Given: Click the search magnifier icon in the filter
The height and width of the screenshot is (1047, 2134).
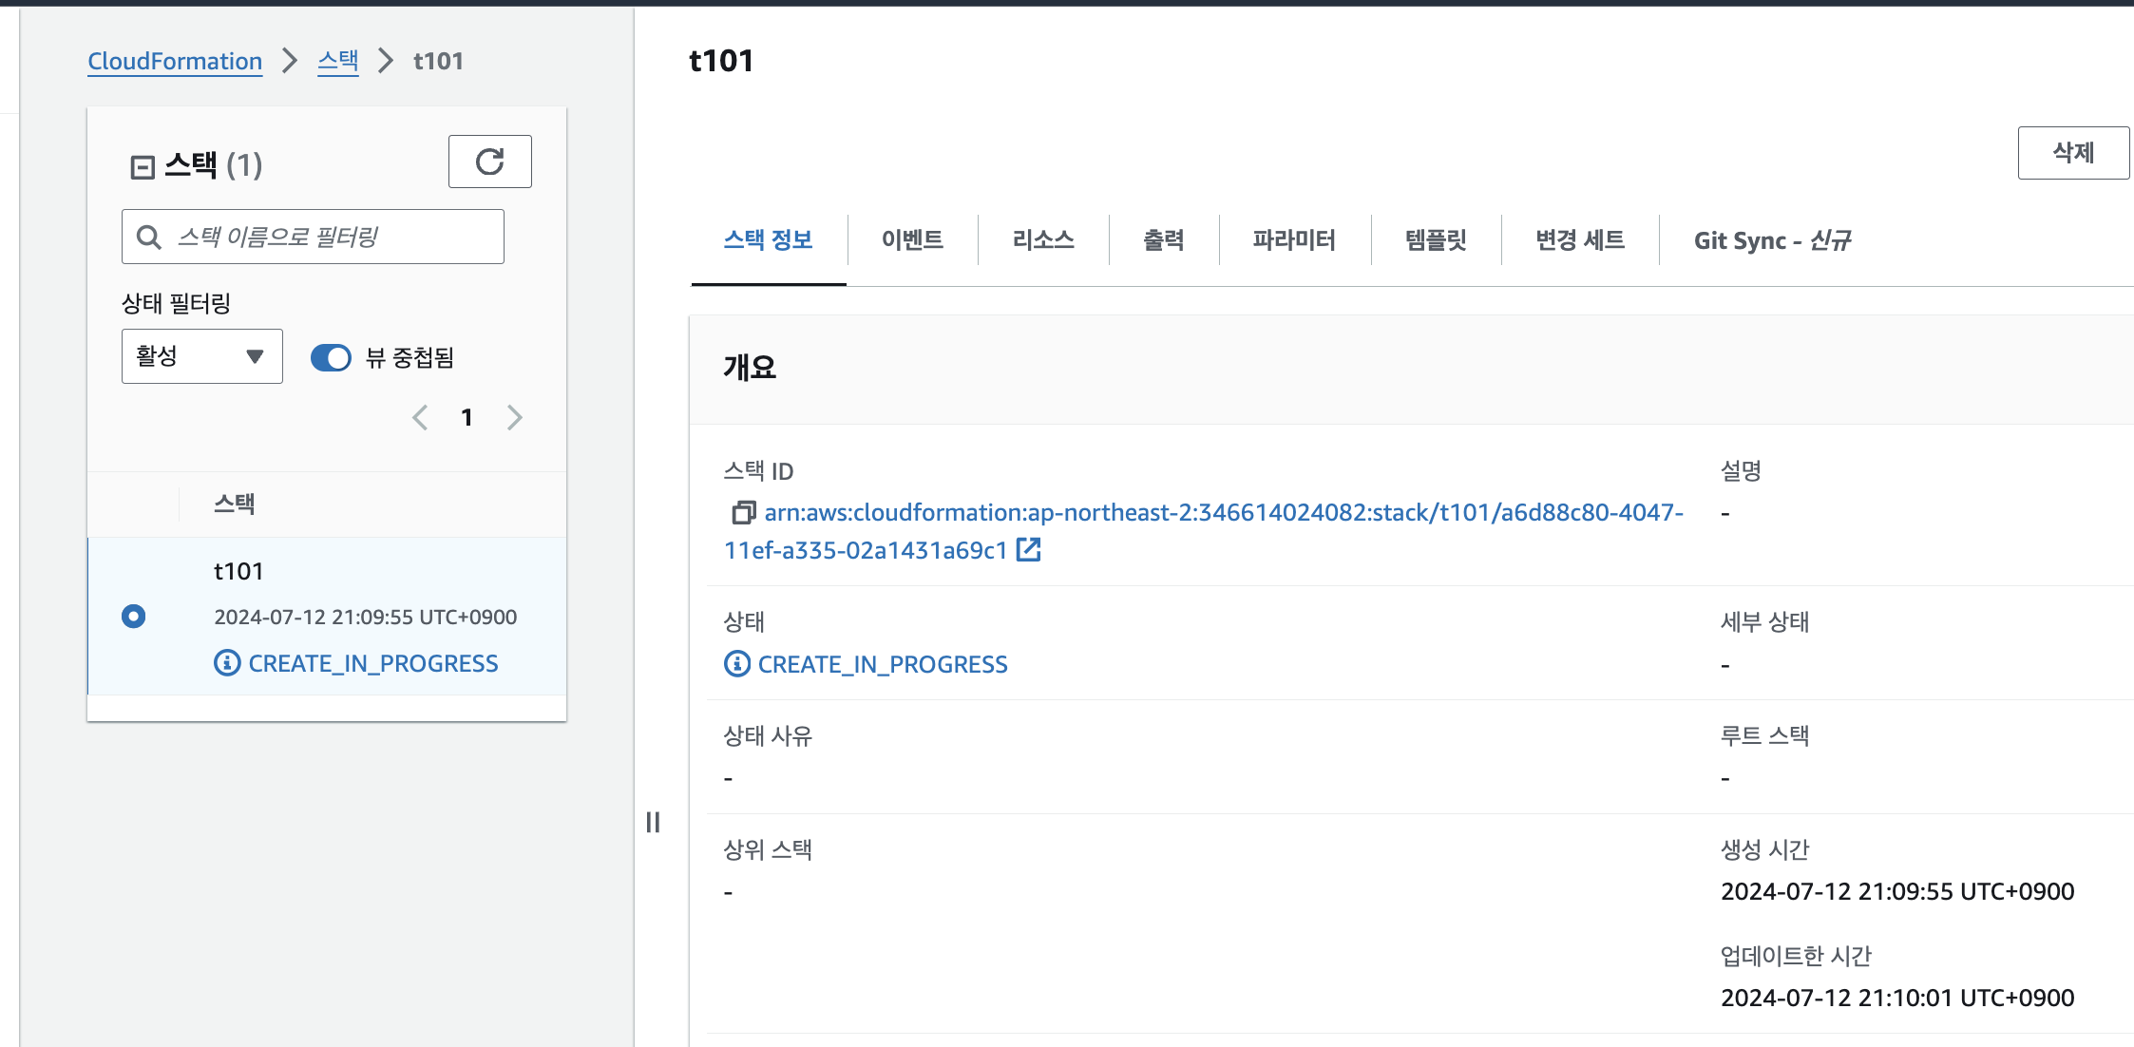Looking at the screenshot, I should point(149,237).
